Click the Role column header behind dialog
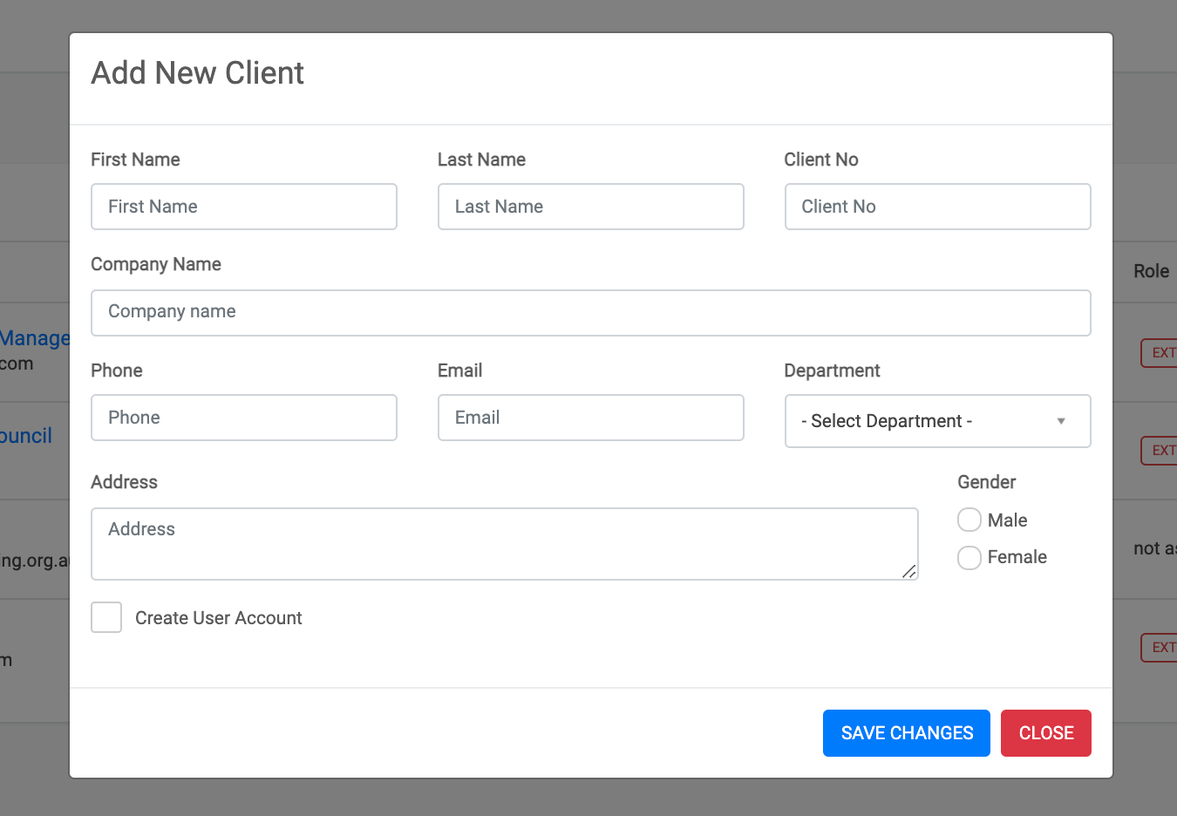The width and height of the screenshot is (1177, 816). coord(1150,271)
